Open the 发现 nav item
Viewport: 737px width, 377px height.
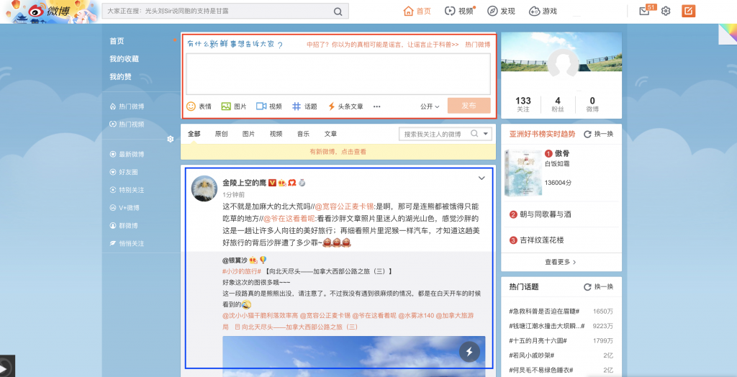(x=501, y=11)
